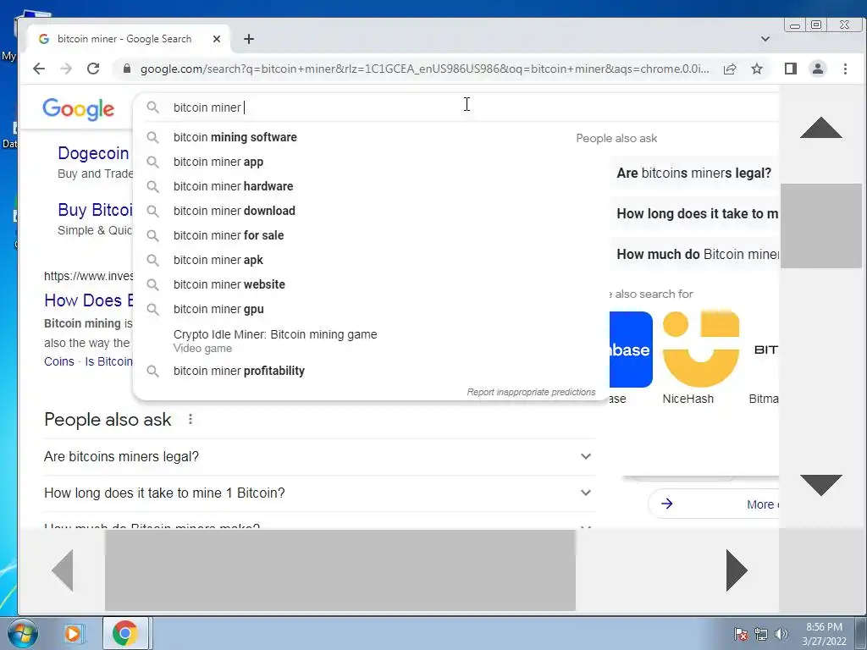Click the vertical scroll up arrow
This screenshot has height=650, width=867.
[821, 128]
